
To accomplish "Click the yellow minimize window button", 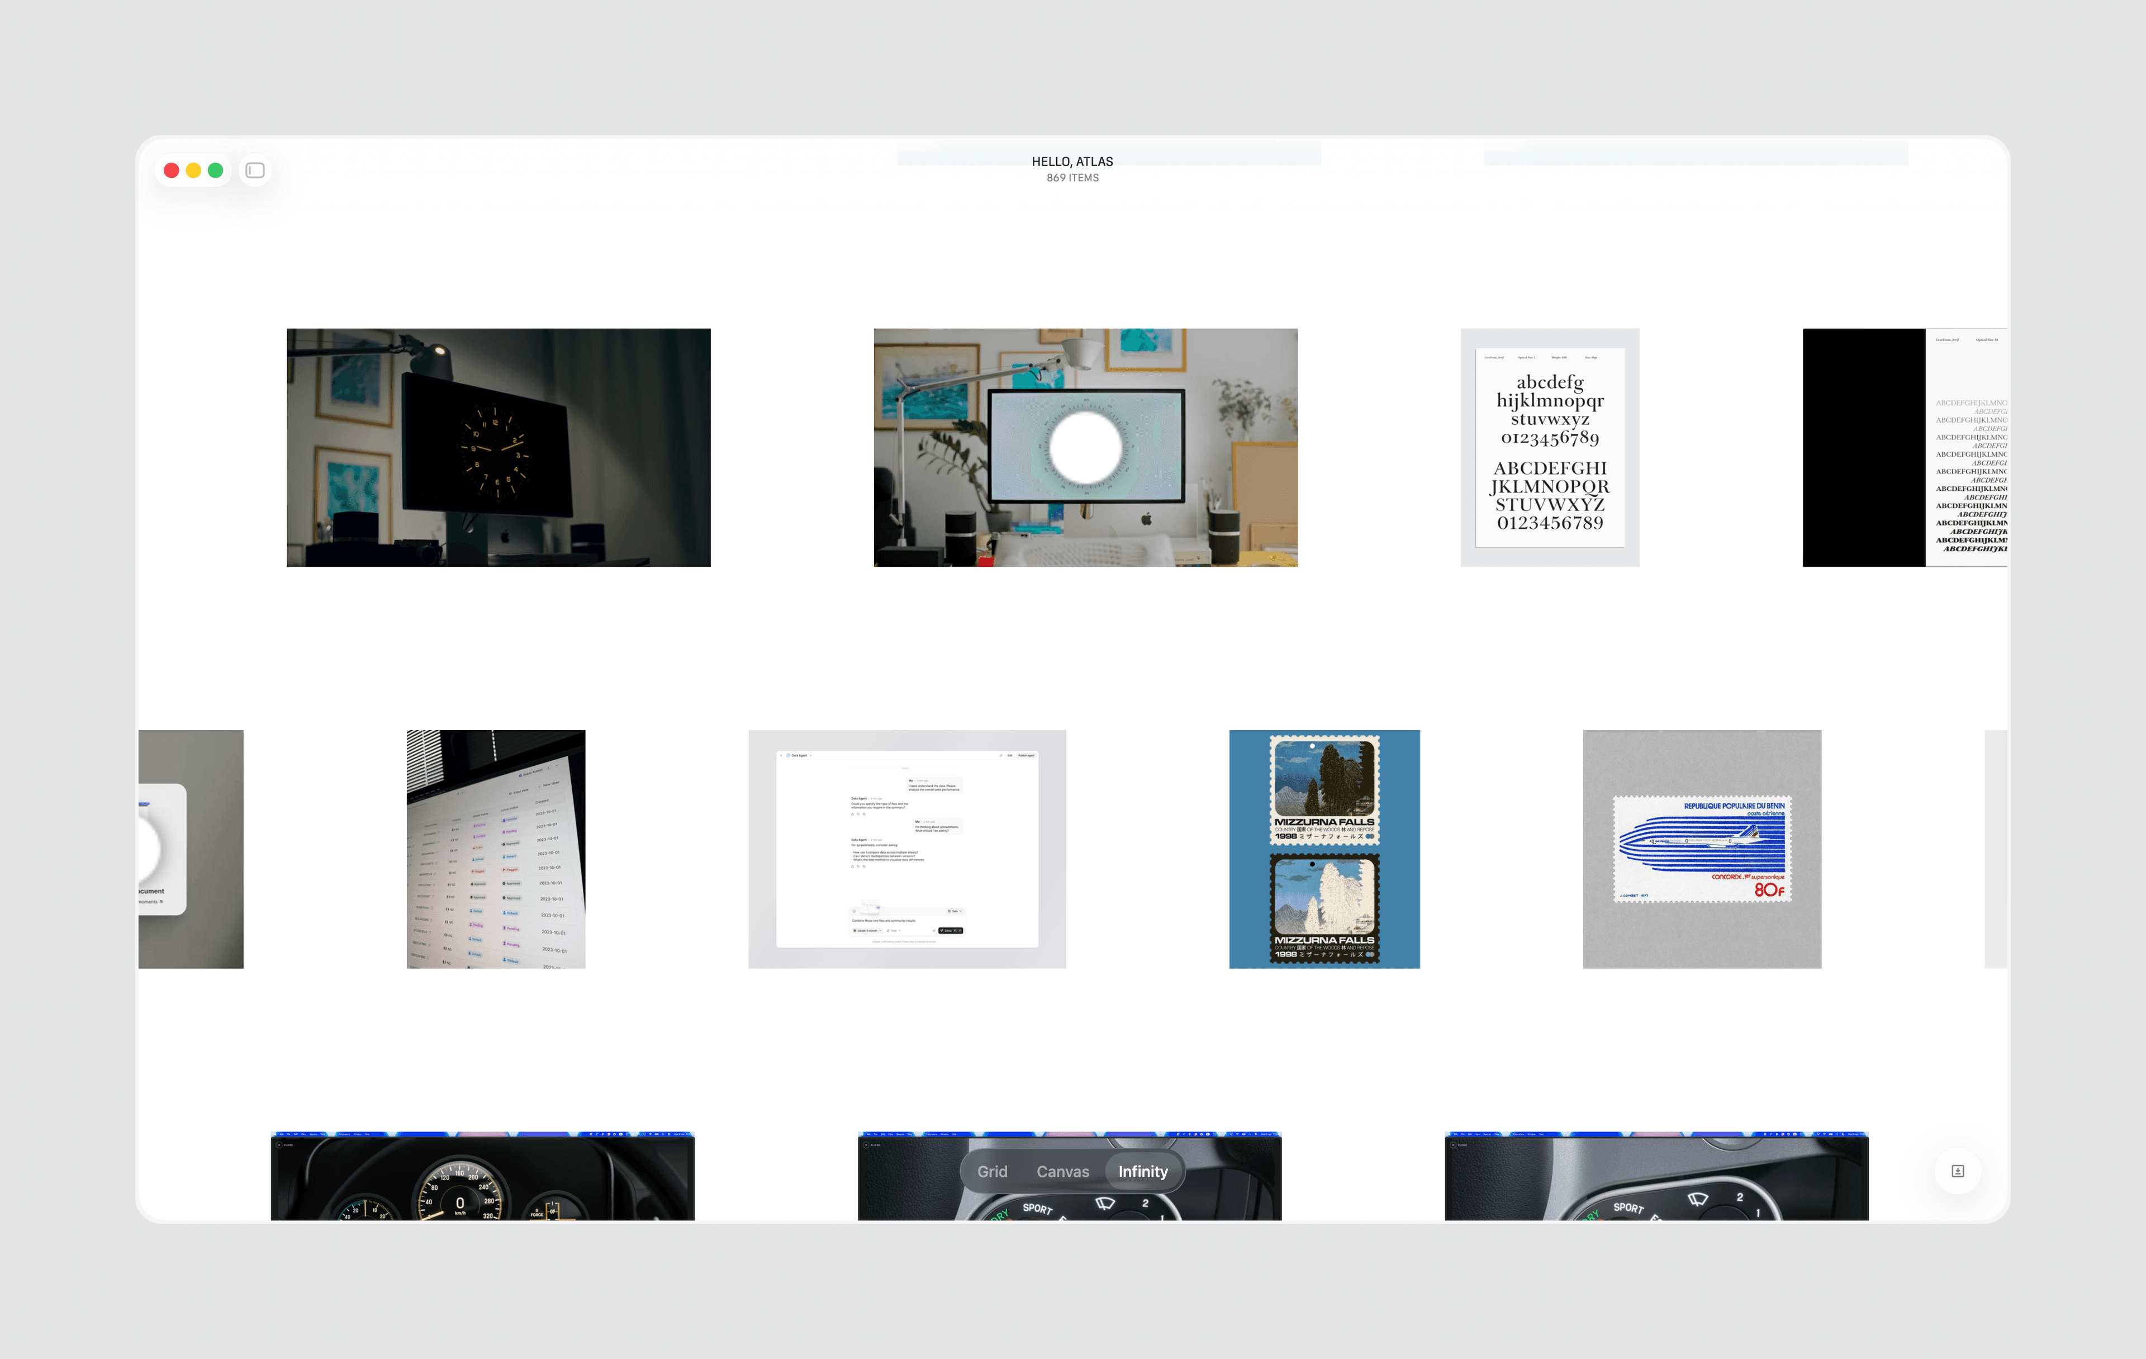I will tap(193, 171).
